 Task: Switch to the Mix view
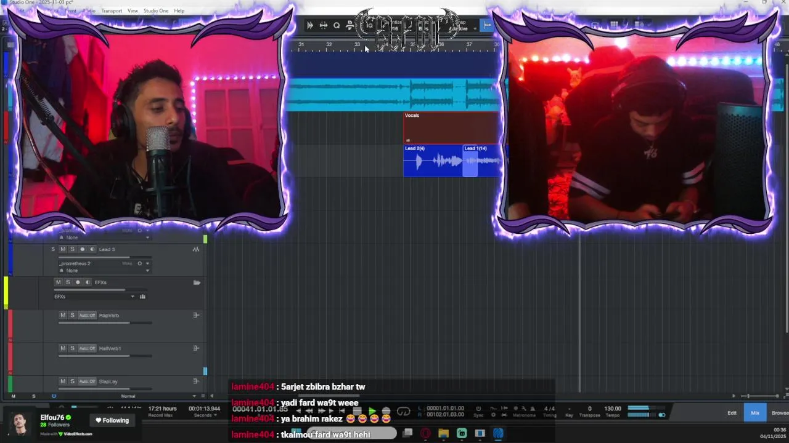[x=755, y=413]
